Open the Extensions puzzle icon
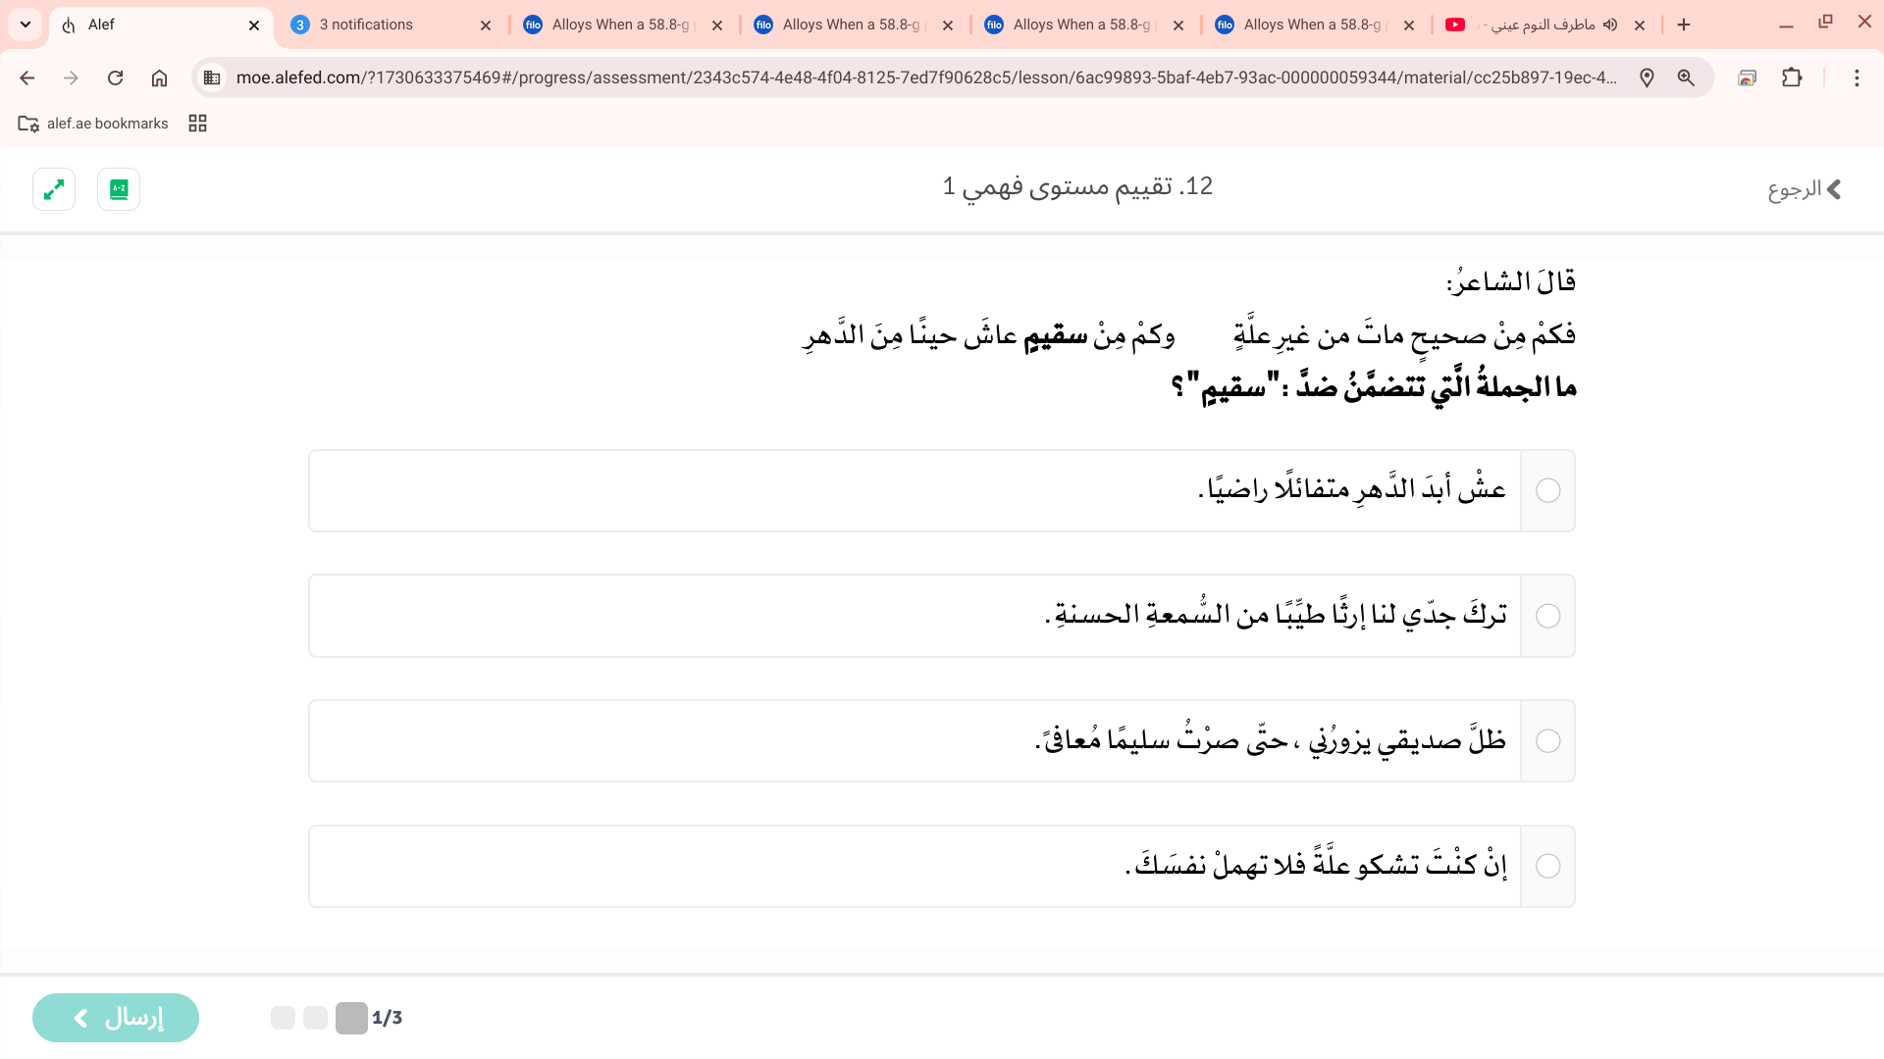The height and width of the screenshot is (1059, 1884). click(x=1792, y=77)
